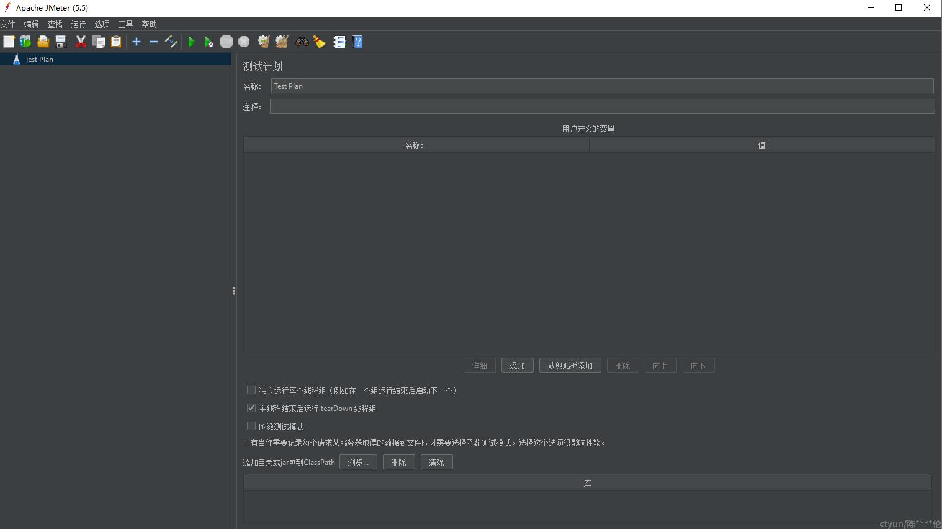Click the 清除 button for ClassPath
942x529 pixels.
(437, 462)
